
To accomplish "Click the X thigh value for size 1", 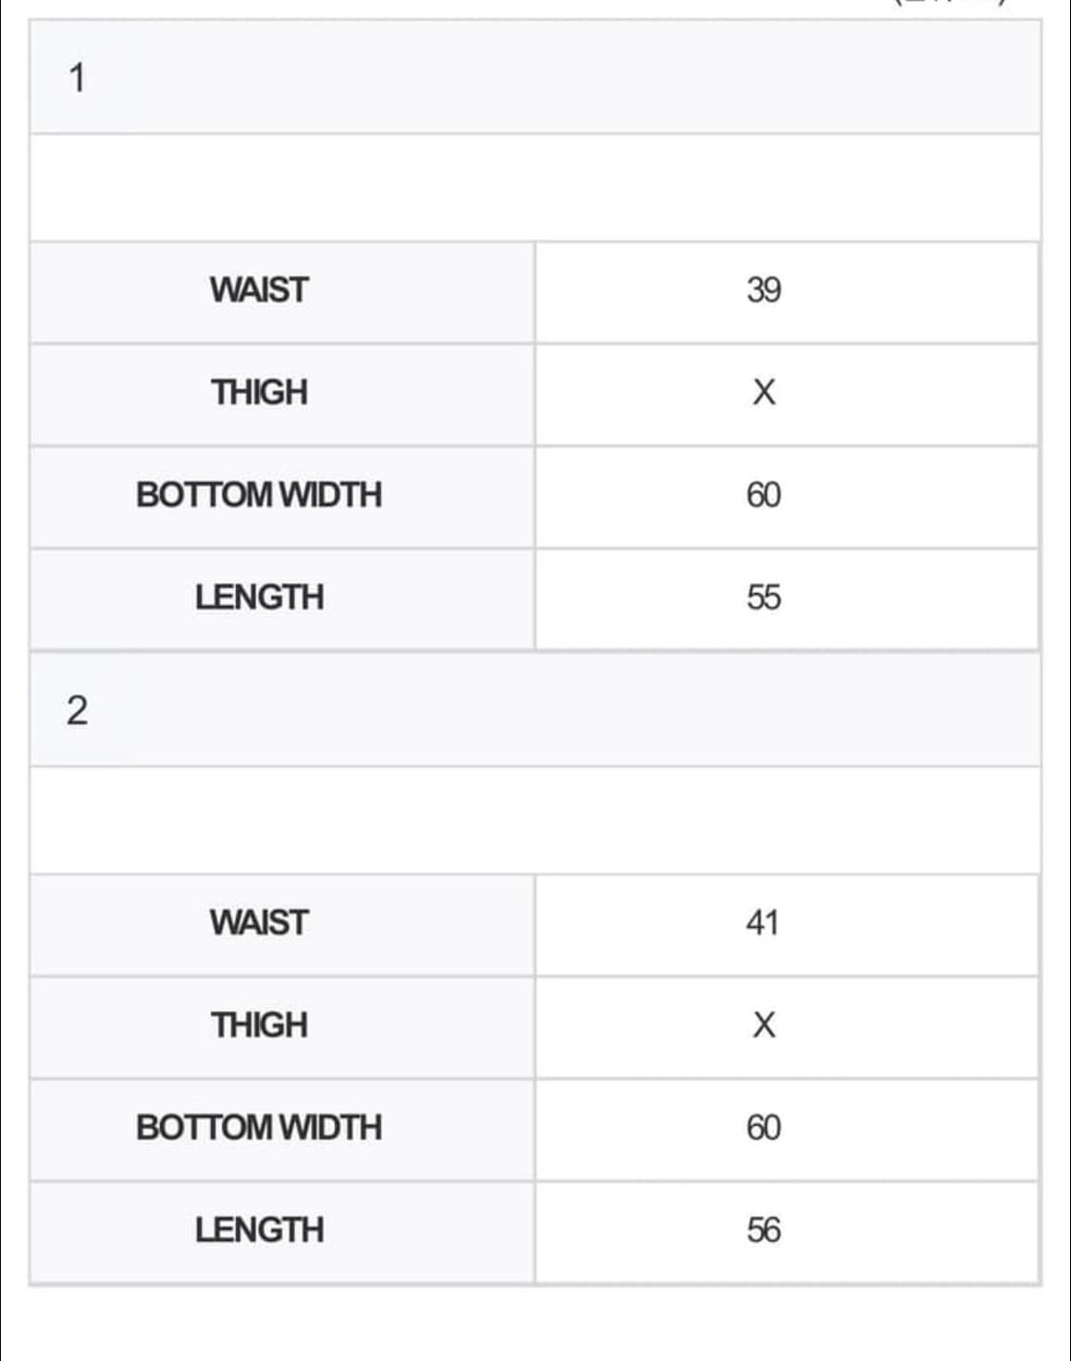I will tap(764, 392).
